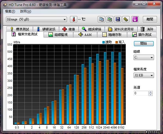The width and height of the screenshot is (163, 134).
Task: Open the 硬碟資訊 info tab
Action: pyautogui.click(x=46, y=29)
